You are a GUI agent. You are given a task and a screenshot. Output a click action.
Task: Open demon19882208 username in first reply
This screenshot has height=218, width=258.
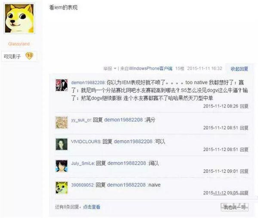[88, 83]
